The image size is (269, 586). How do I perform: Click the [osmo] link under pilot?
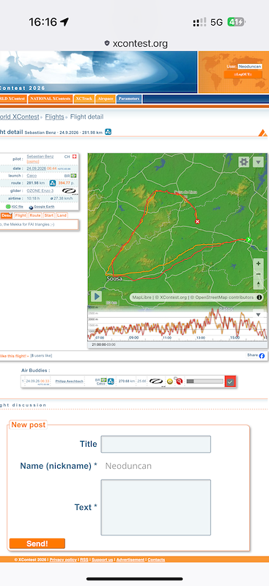[33, 161]
